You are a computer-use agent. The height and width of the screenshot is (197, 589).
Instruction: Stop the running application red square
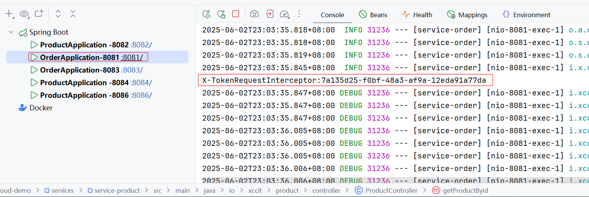[236, 14]
